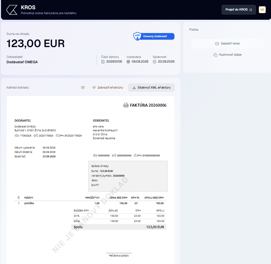
Task: Click the položka item row name
Action: 29,203
